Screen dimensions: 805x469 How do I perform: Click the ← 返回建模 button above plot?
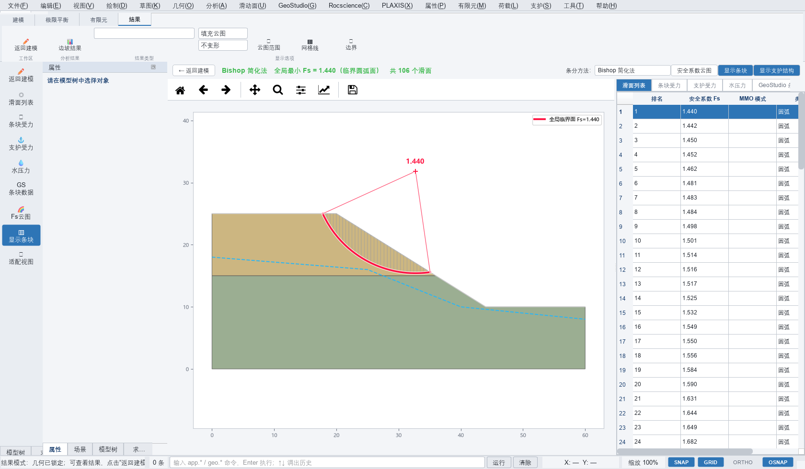(x=194, y=70)
